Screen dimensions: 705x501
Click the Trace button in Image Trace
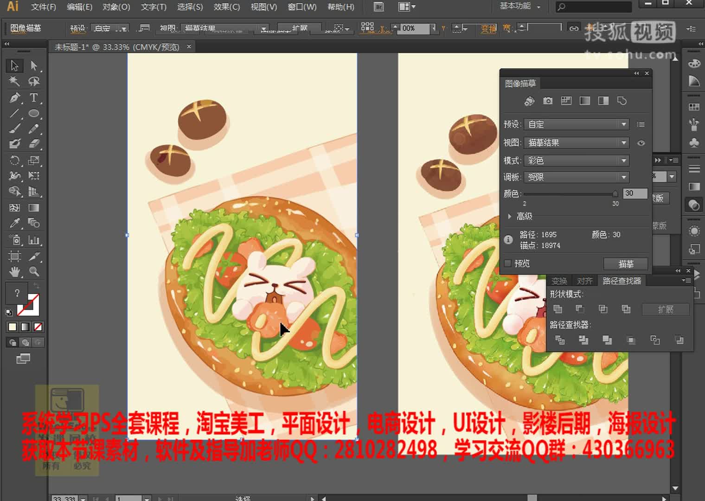coord(626,264)
